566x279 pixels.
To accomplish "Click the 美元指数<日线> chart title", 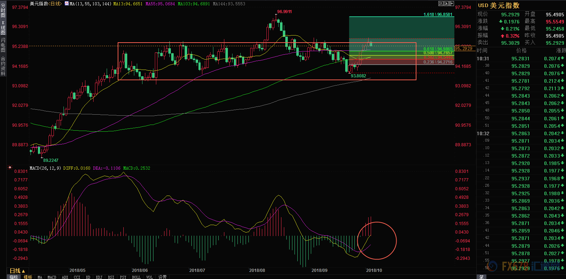I will pos(46,4).
